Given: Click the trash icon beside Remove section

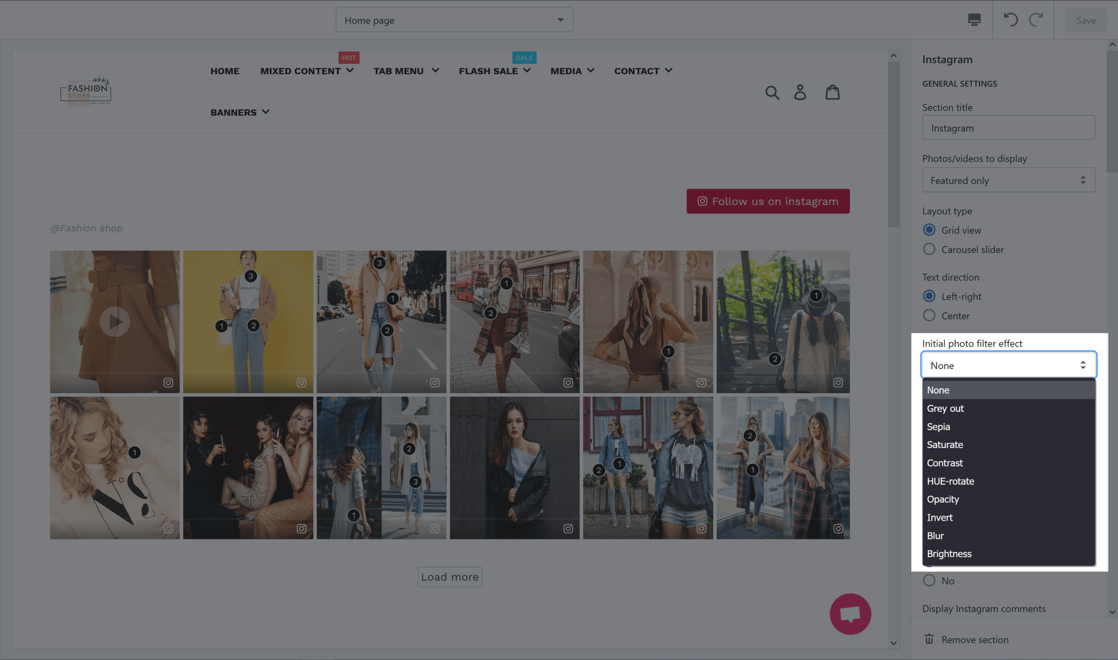Looking at the screenshot, I should click(x=929, y=639).
